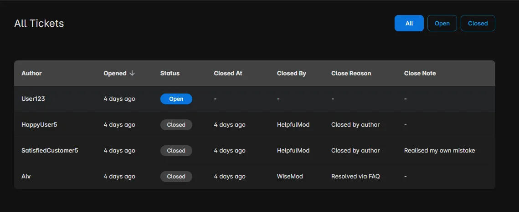Select the SatisfiedCustomer5 ticket
This screenshot has height=212, width=519.
(50, 151)
